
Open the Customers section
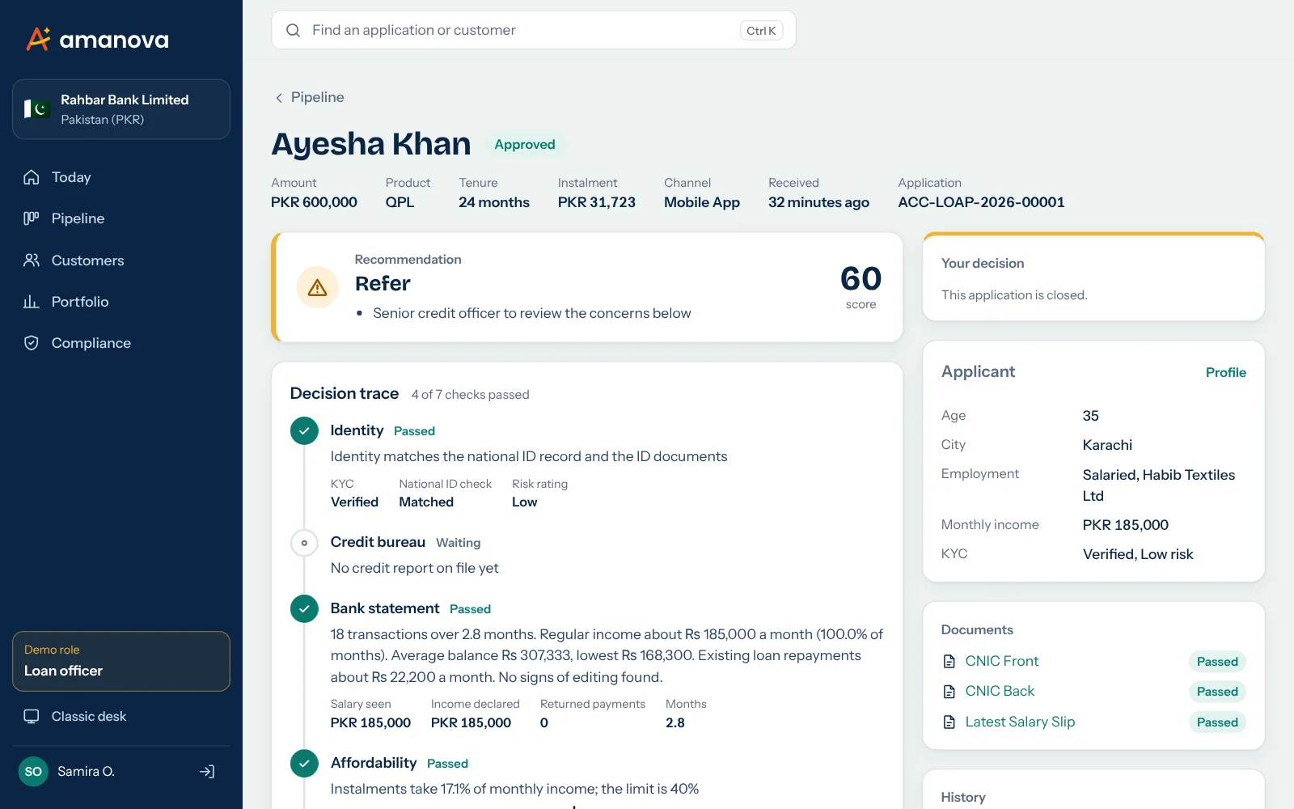click(x=121, y=260)
